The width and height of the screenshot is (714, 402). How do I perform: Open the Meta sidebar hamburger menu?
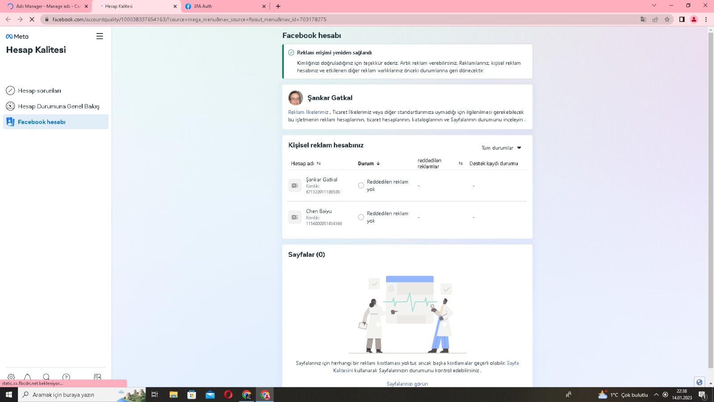pos(100,36)
